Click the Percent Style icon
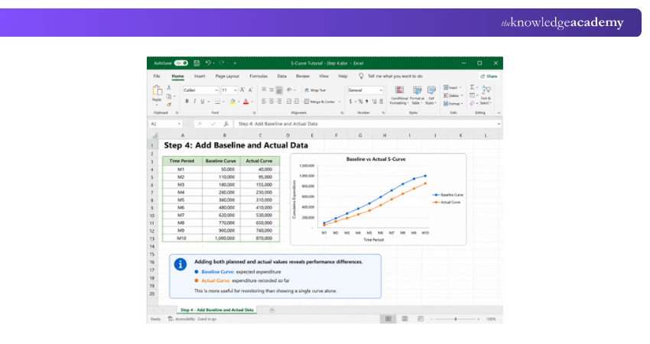 [x=360, y=102]
